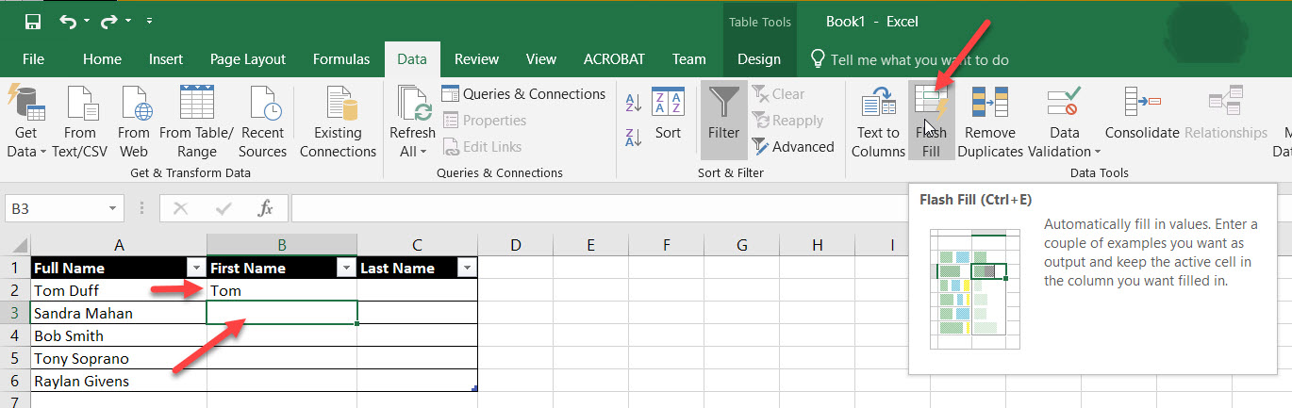Open the Page Layout tab
This screenshot has height=408, width=1292.
point(247,59)
